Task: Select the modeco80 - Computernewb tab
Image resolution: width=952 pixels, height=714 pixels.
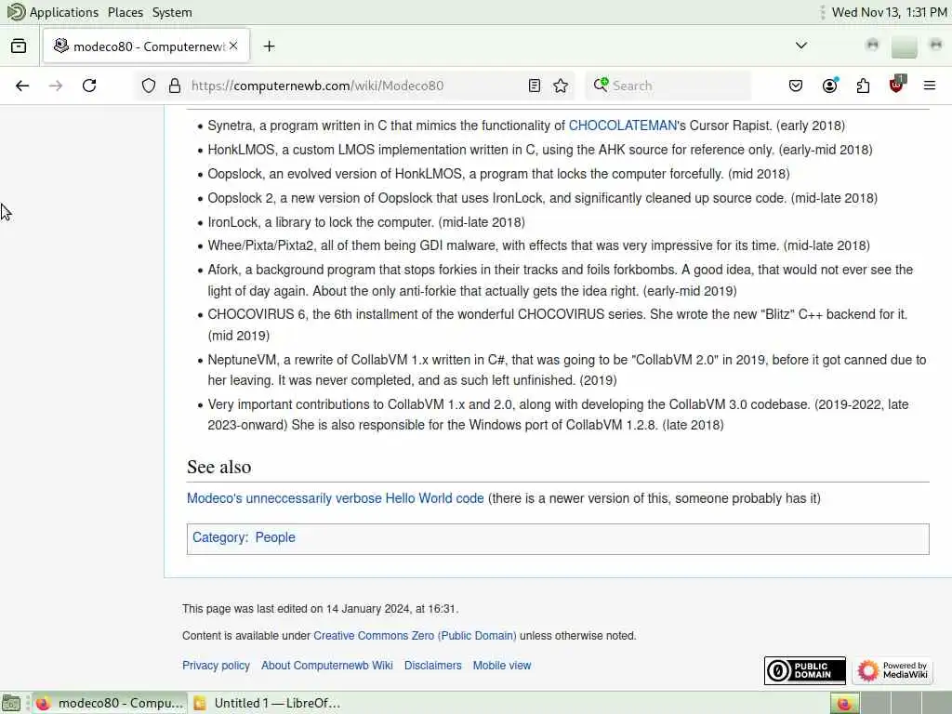Action: pyautogui.click(x=146, y=46)
